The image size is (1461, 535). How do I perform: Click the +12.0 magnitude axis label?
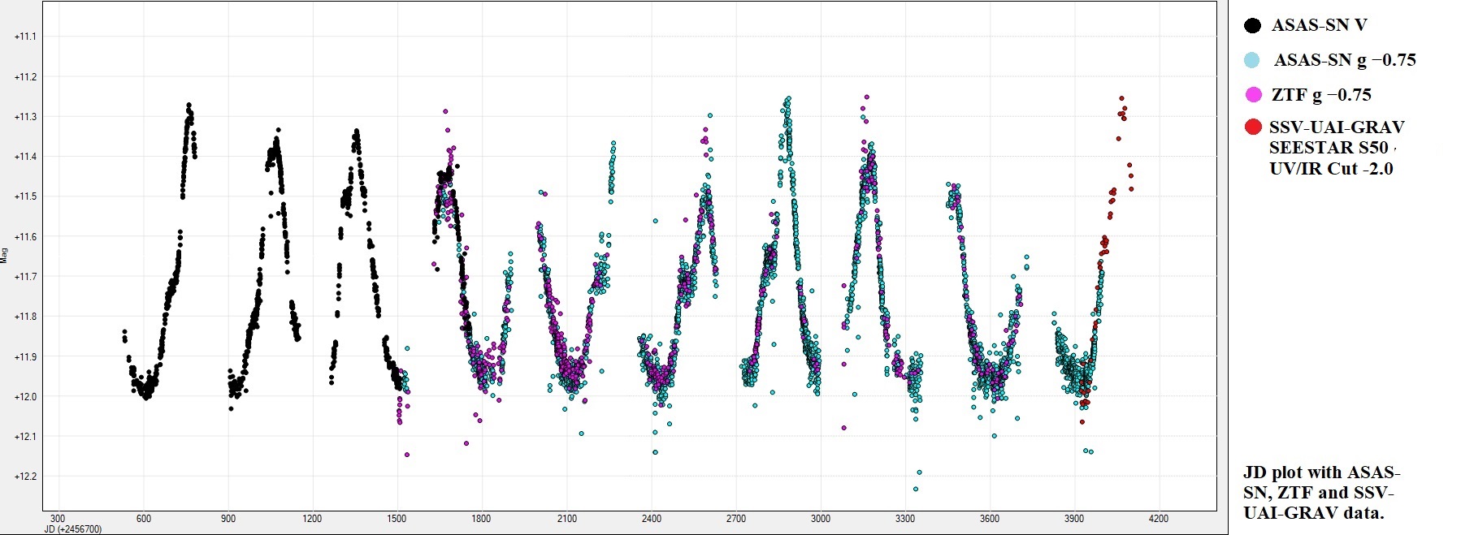(25, 397)
